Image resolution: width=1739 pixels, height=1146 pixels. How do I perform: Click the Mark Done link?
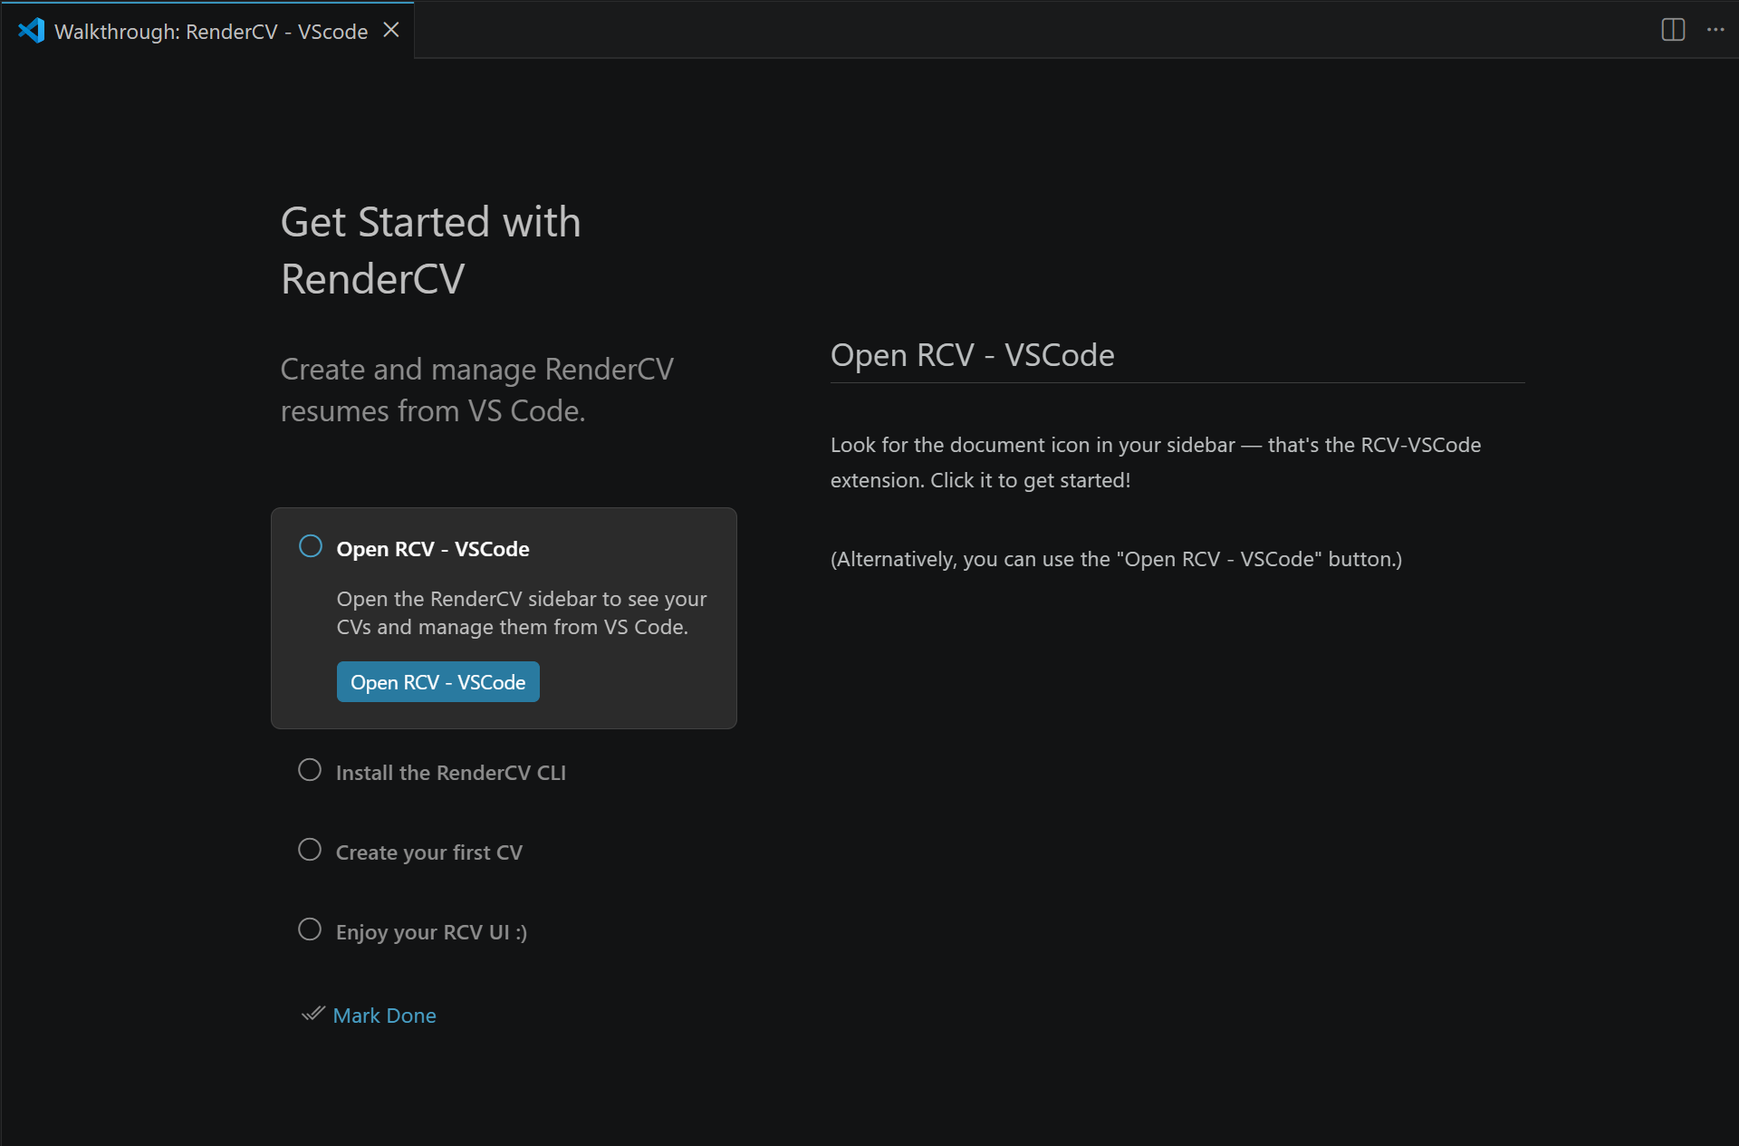(384, 1016)
